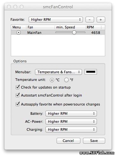Cancel the preference changes
116x156 pixels.
[x=68, y=141]
